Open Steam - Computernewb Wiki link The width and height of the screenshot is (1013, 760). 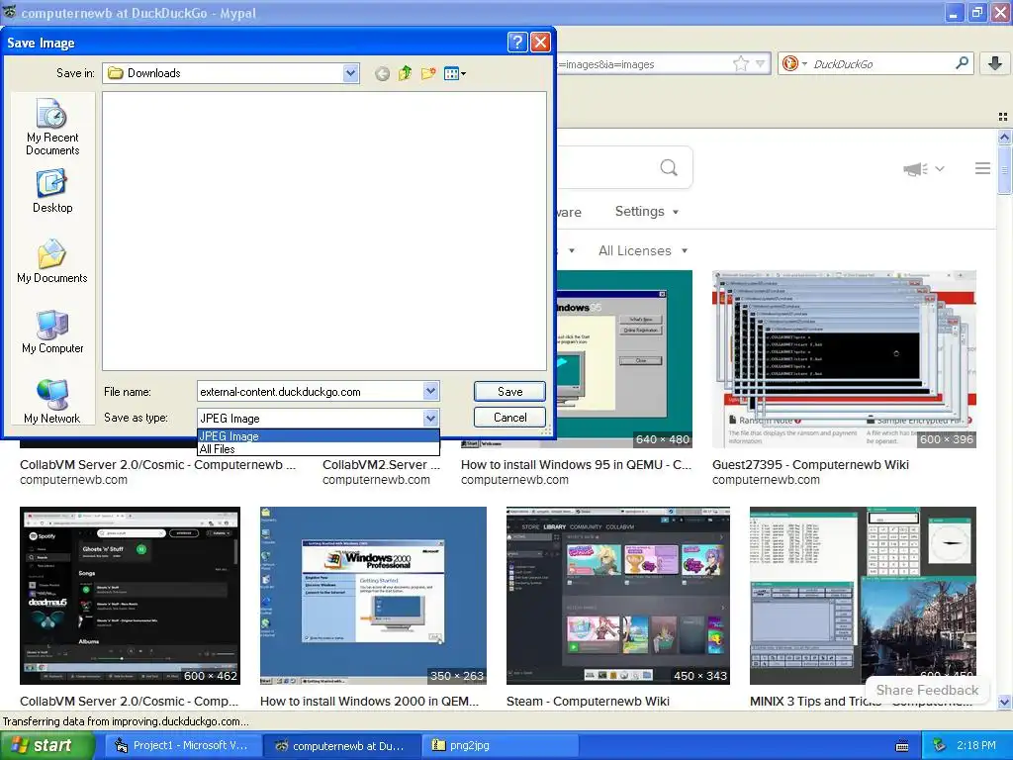[588, 702]
